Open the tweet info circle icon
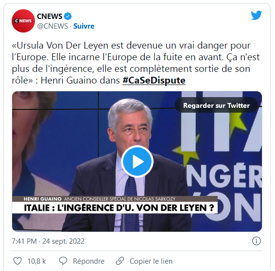This screenshot has height=271, width=275. (x=257, y=241)
